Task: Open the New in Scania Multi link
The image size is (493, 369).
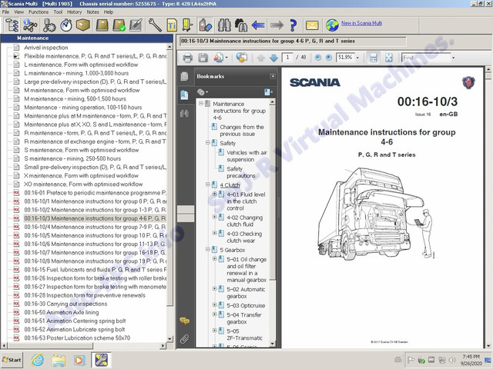Action: pyautogui.click(x=361, y=23)
